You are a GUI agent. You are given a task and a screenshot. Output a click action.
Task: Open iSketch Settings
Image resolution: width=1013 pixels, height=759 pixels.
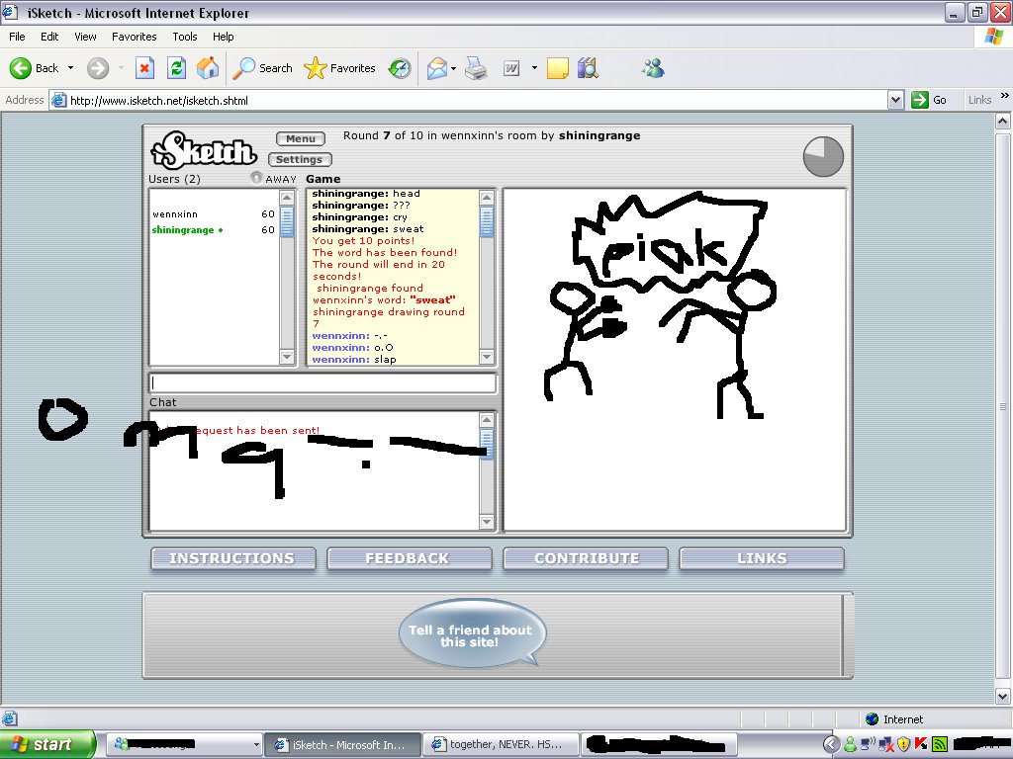click(x=299, y=159)
